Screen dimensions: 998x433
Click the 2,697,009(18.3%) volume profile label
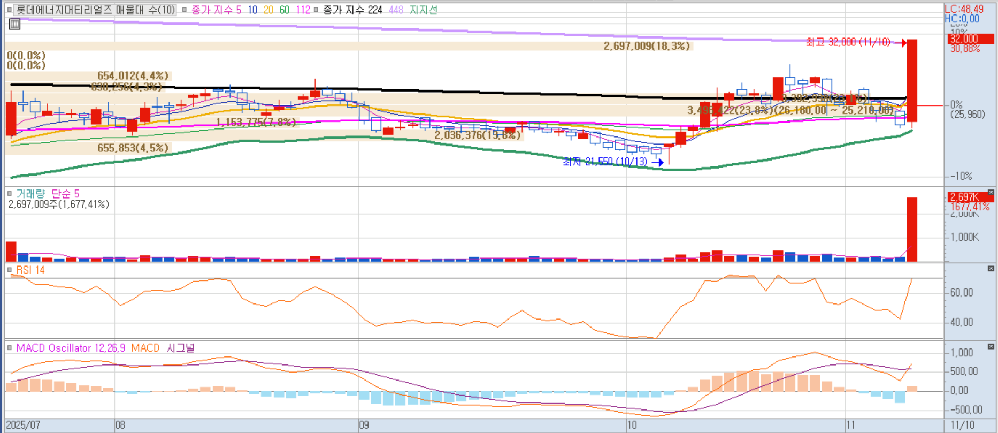(647, 46)
